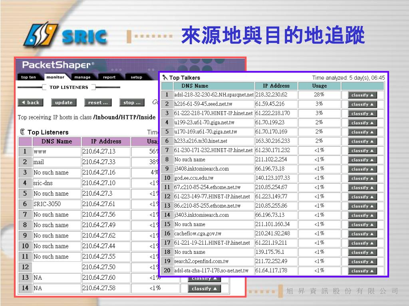Classify h216-61-59-45.seed.net.tw row
Image resolution: width=409 pixels, height=306 pixels.
coord(362,104)
